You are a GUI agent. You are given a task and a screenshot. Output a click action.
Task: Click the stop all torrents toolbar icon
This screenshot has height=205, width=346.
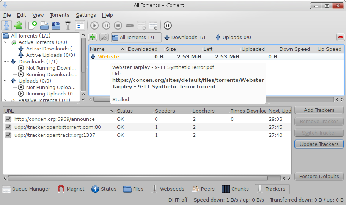click(x=153, y=25)
